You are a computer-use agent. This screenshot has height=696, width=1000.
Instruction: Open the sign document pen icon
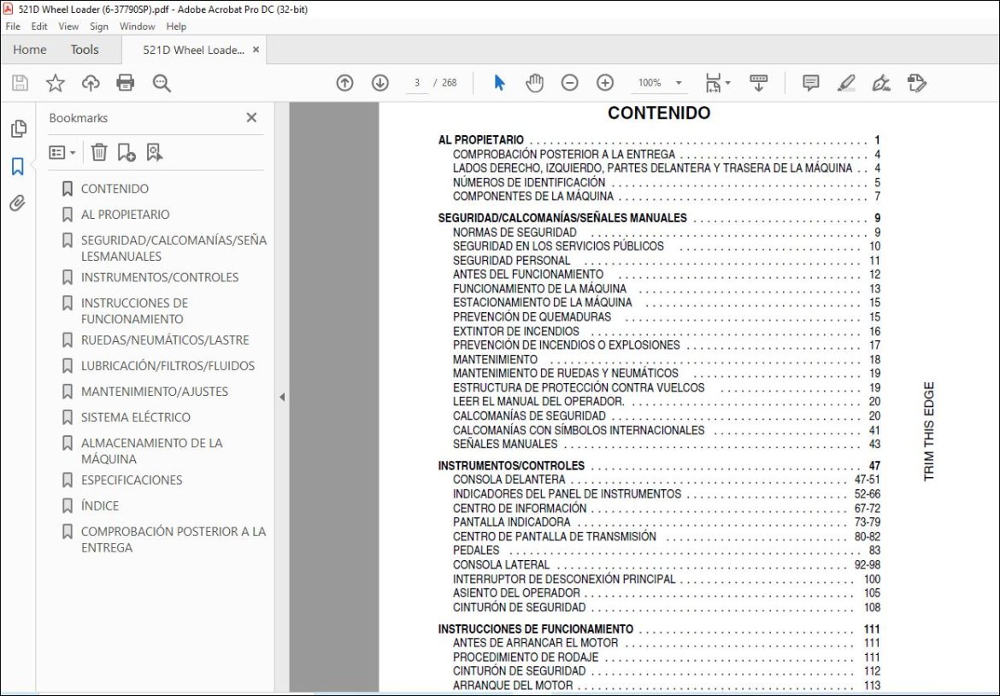tap(881, 83)
